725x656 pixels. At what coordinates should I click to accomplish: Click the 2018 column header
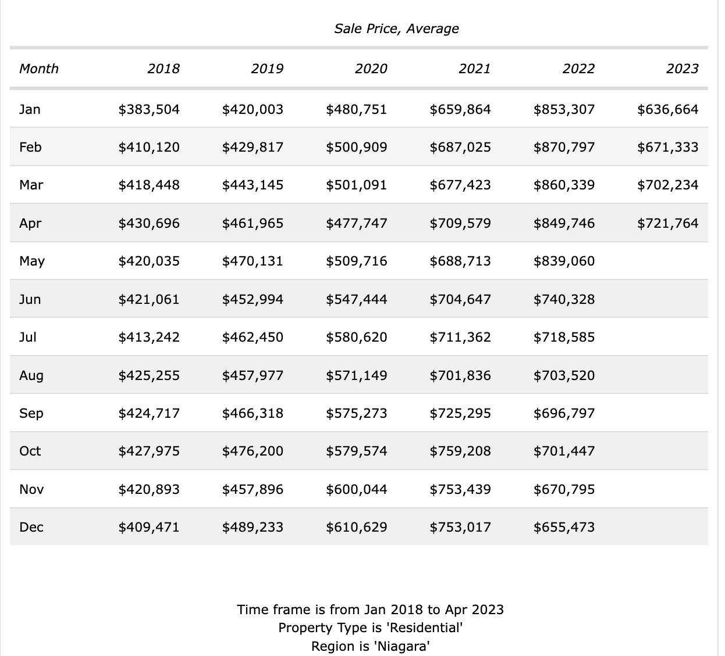(x=164, y=69)
